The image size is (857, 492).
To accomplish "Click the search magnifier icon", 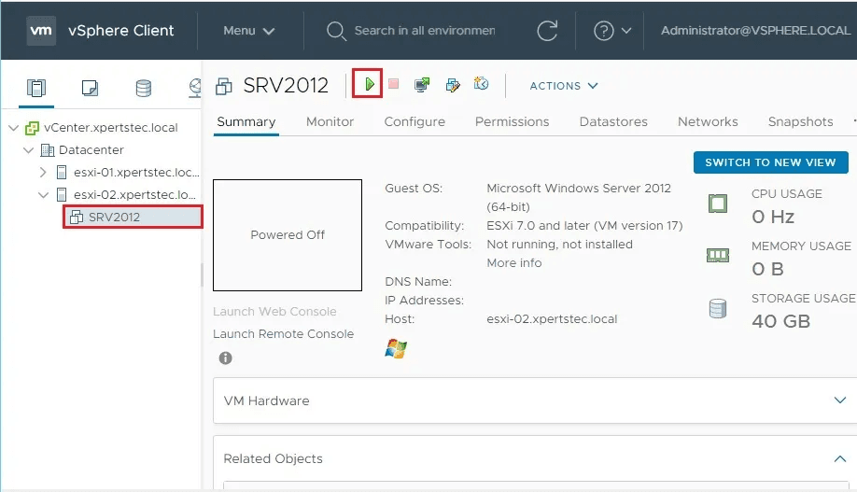I will point(335,31).
